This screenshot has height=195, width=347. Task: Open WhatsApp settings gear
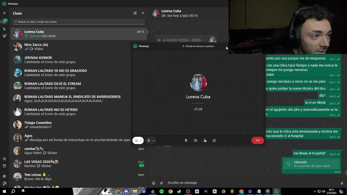(4, 176)
